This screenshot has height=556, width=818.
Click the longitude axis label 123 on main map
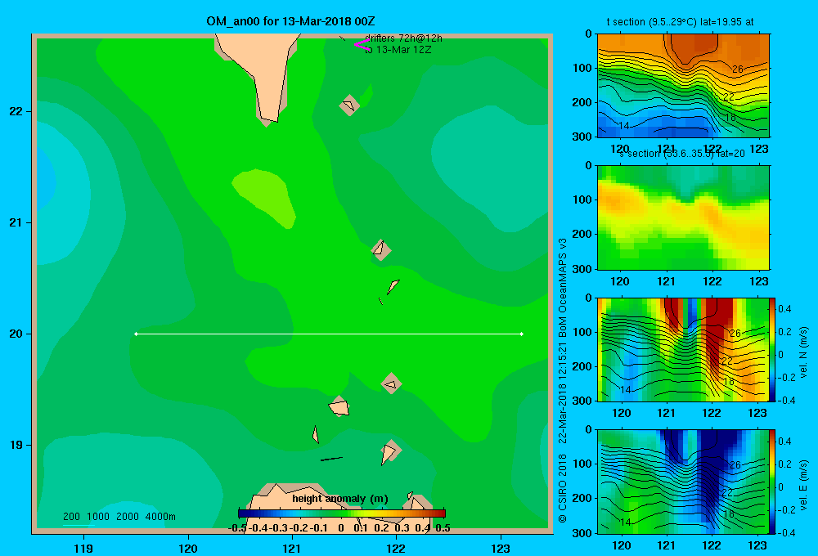tap(501, 548)
